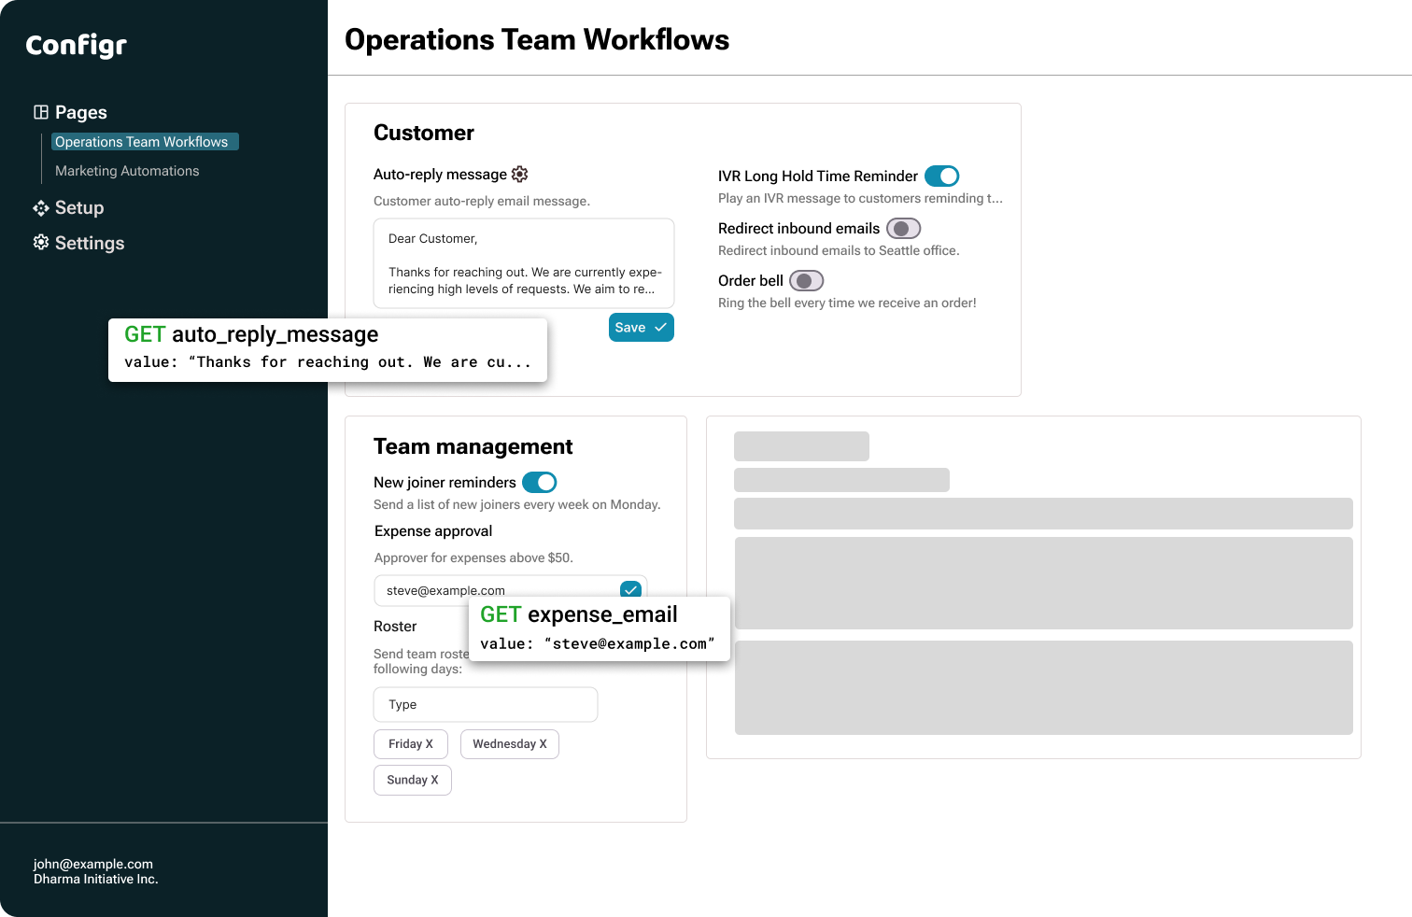Image resolution: width=1412 pixels, height=917 pixels.
Task: Click the roster Type input field
Action: 486,704
